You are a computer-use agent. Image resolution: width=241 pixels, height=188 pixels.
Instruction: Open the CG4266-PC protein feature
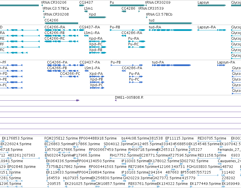click(69, 77)
